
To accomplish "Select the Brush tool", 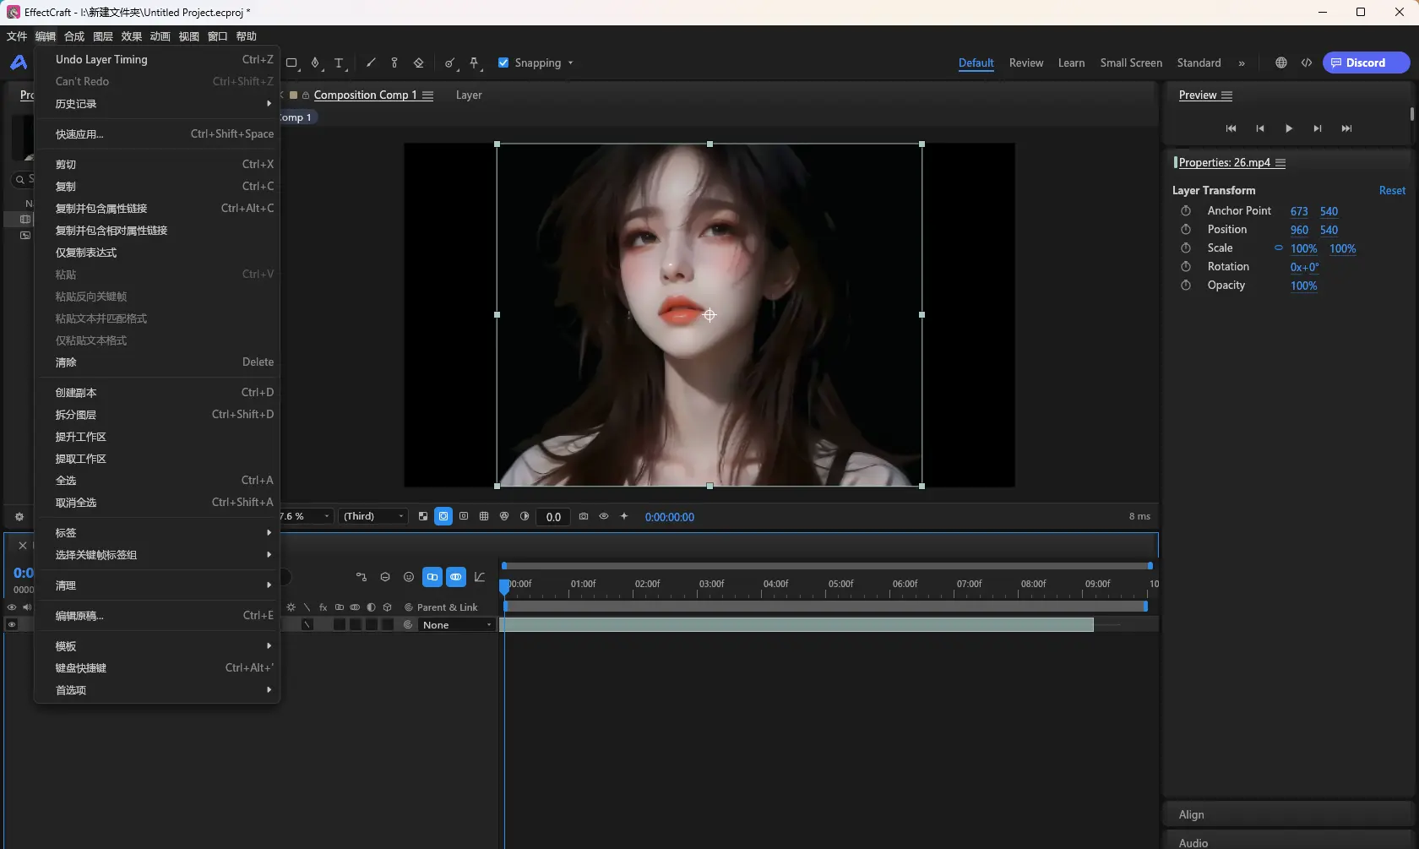I will 371,63.
